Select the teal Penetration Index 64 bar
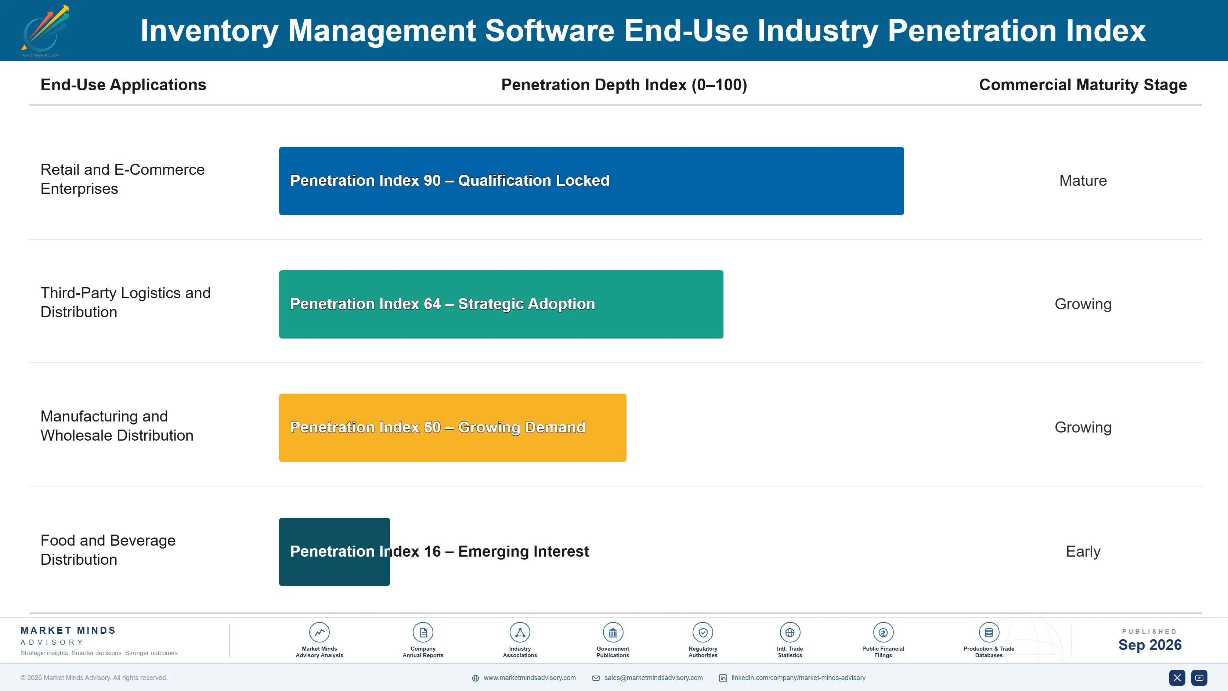Screen dimensions: 1228x691 [x=501, y=304]
